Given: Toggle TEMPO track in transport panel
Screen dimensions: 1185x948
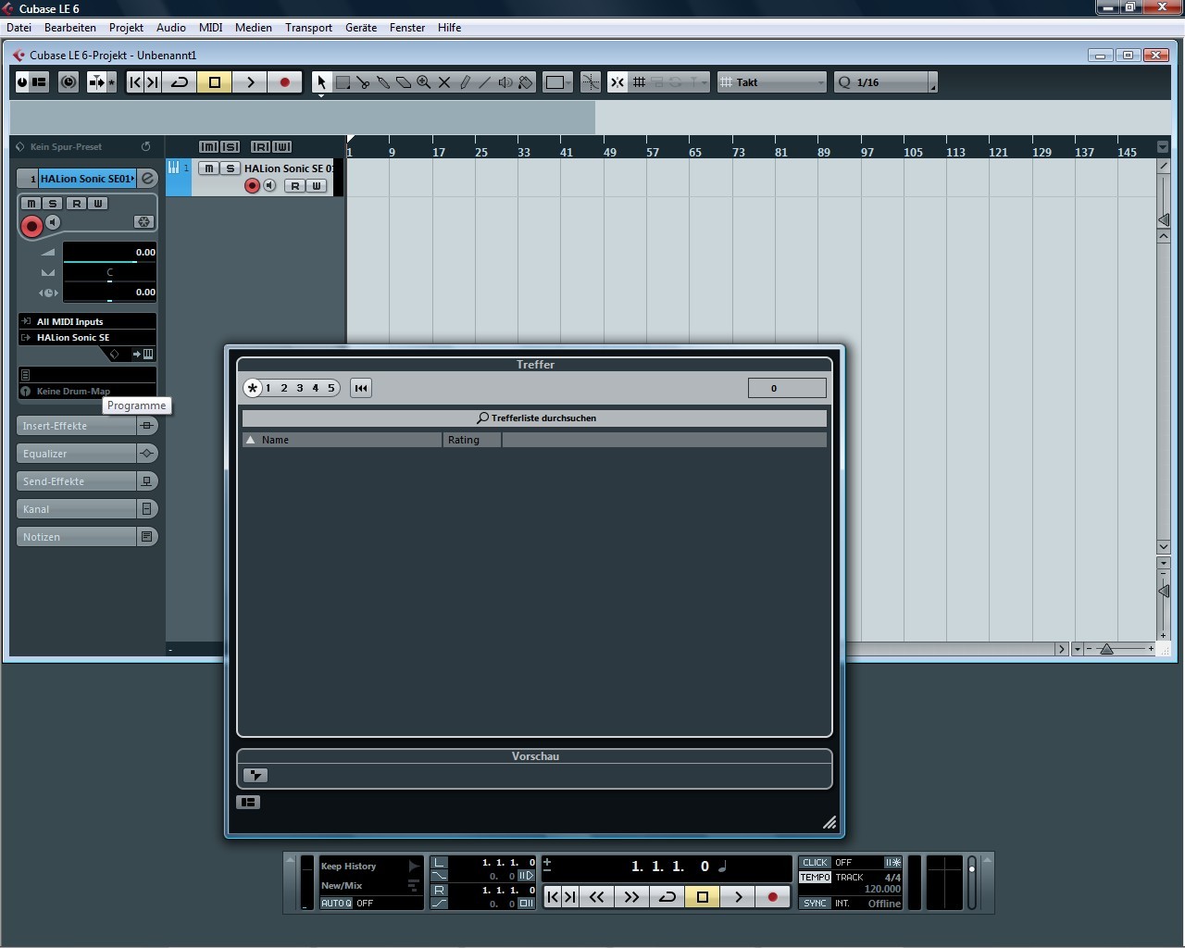Looking at the screenshot, I should pos(815,877).
